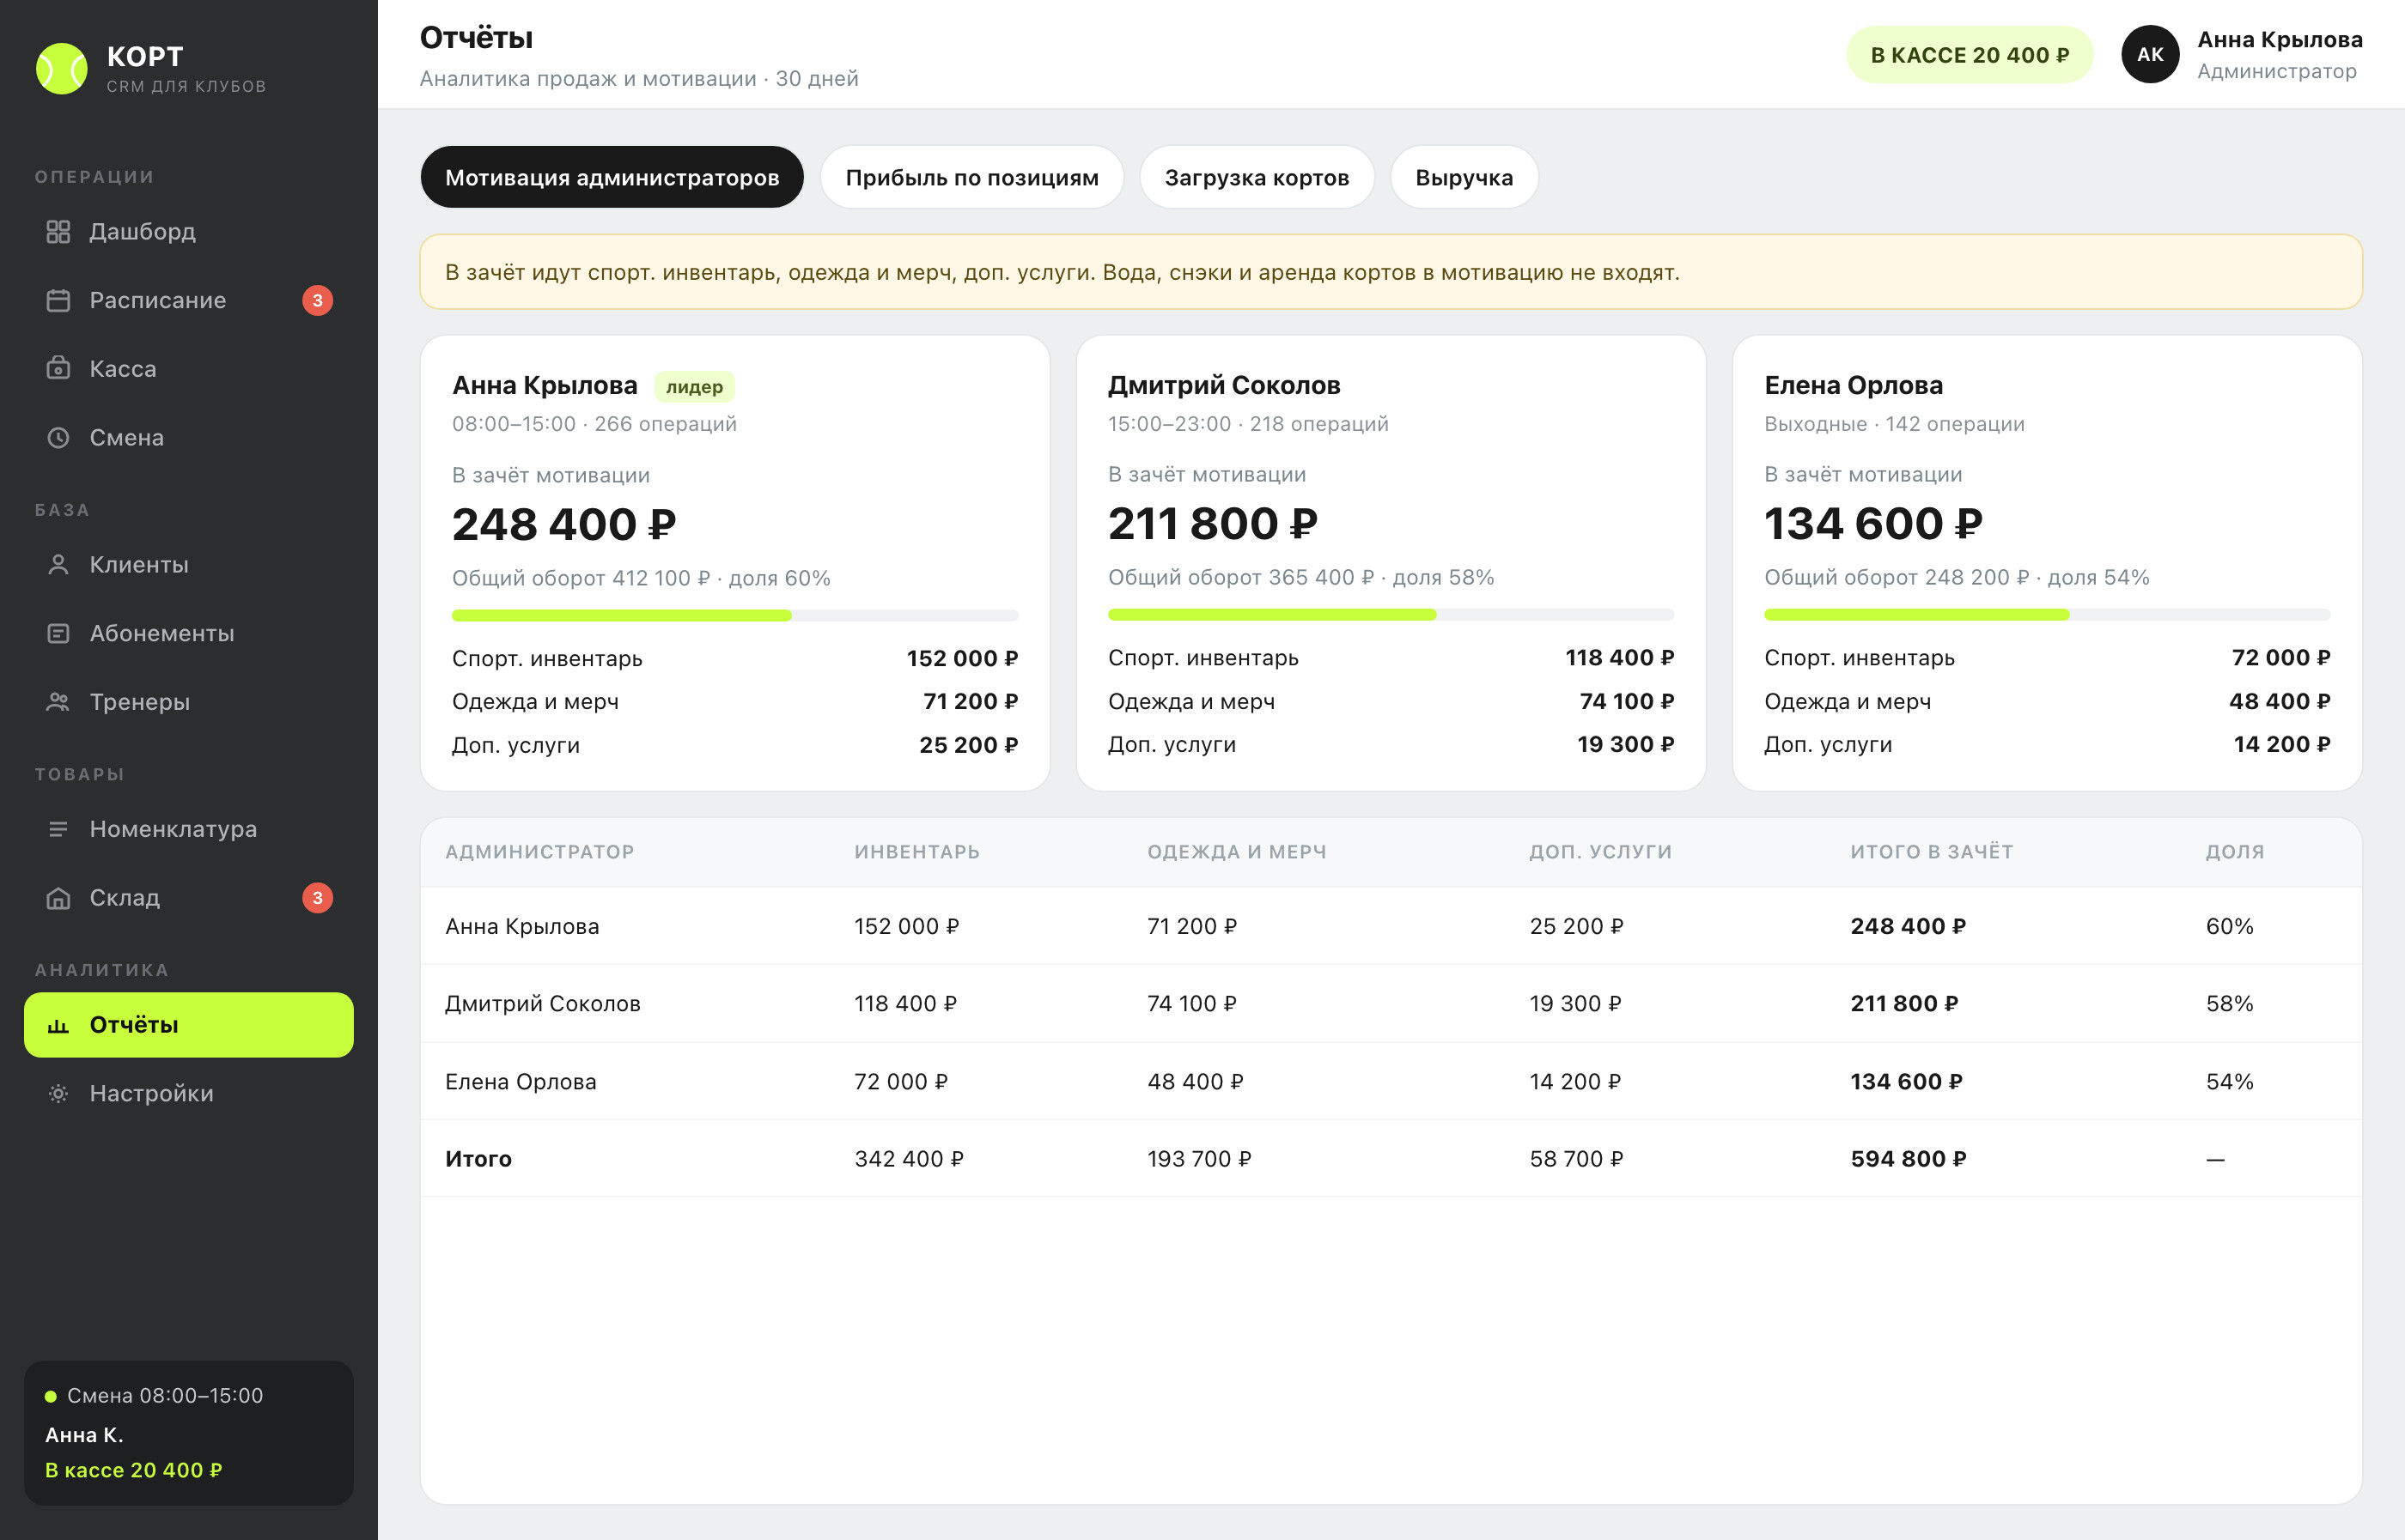This screenshot has height=1540, width=2405.
Task: Select the active Отчёты item
Action: click(188, 1025)
